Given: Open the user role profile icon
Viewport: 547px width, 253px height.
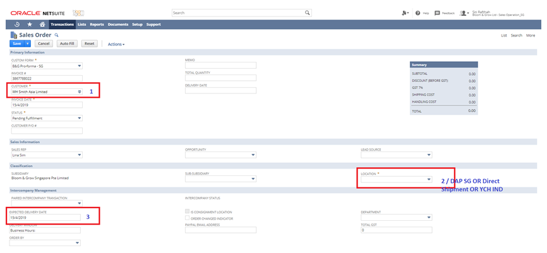Looking at the screenshot, I should click(x=464, y=13).
